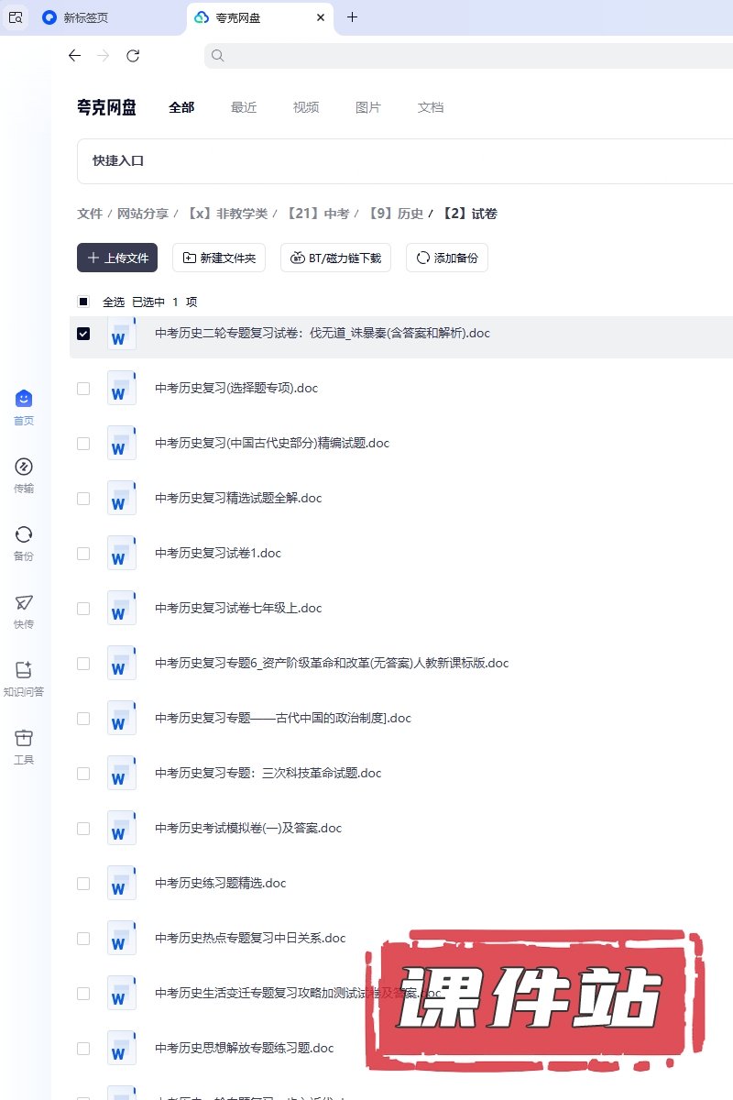Image resolution: width=733 pixels, height=1100 pixels.
Task: Reload the page with the refresh icon
Action: (x=133, y=56)
